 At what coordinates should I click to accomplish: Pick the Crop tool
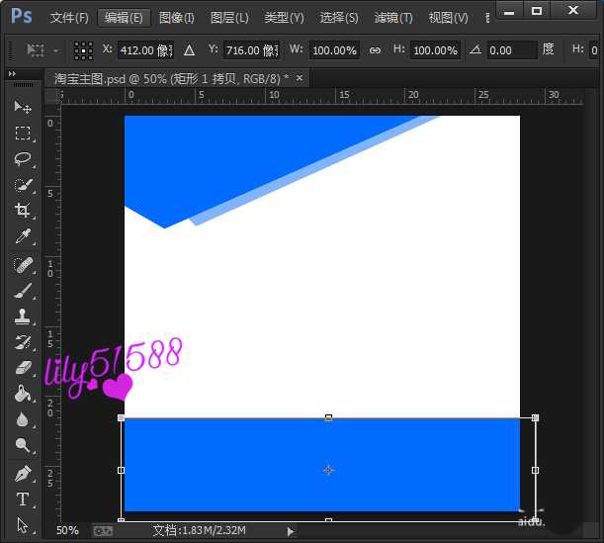click(x=22, y=211)
